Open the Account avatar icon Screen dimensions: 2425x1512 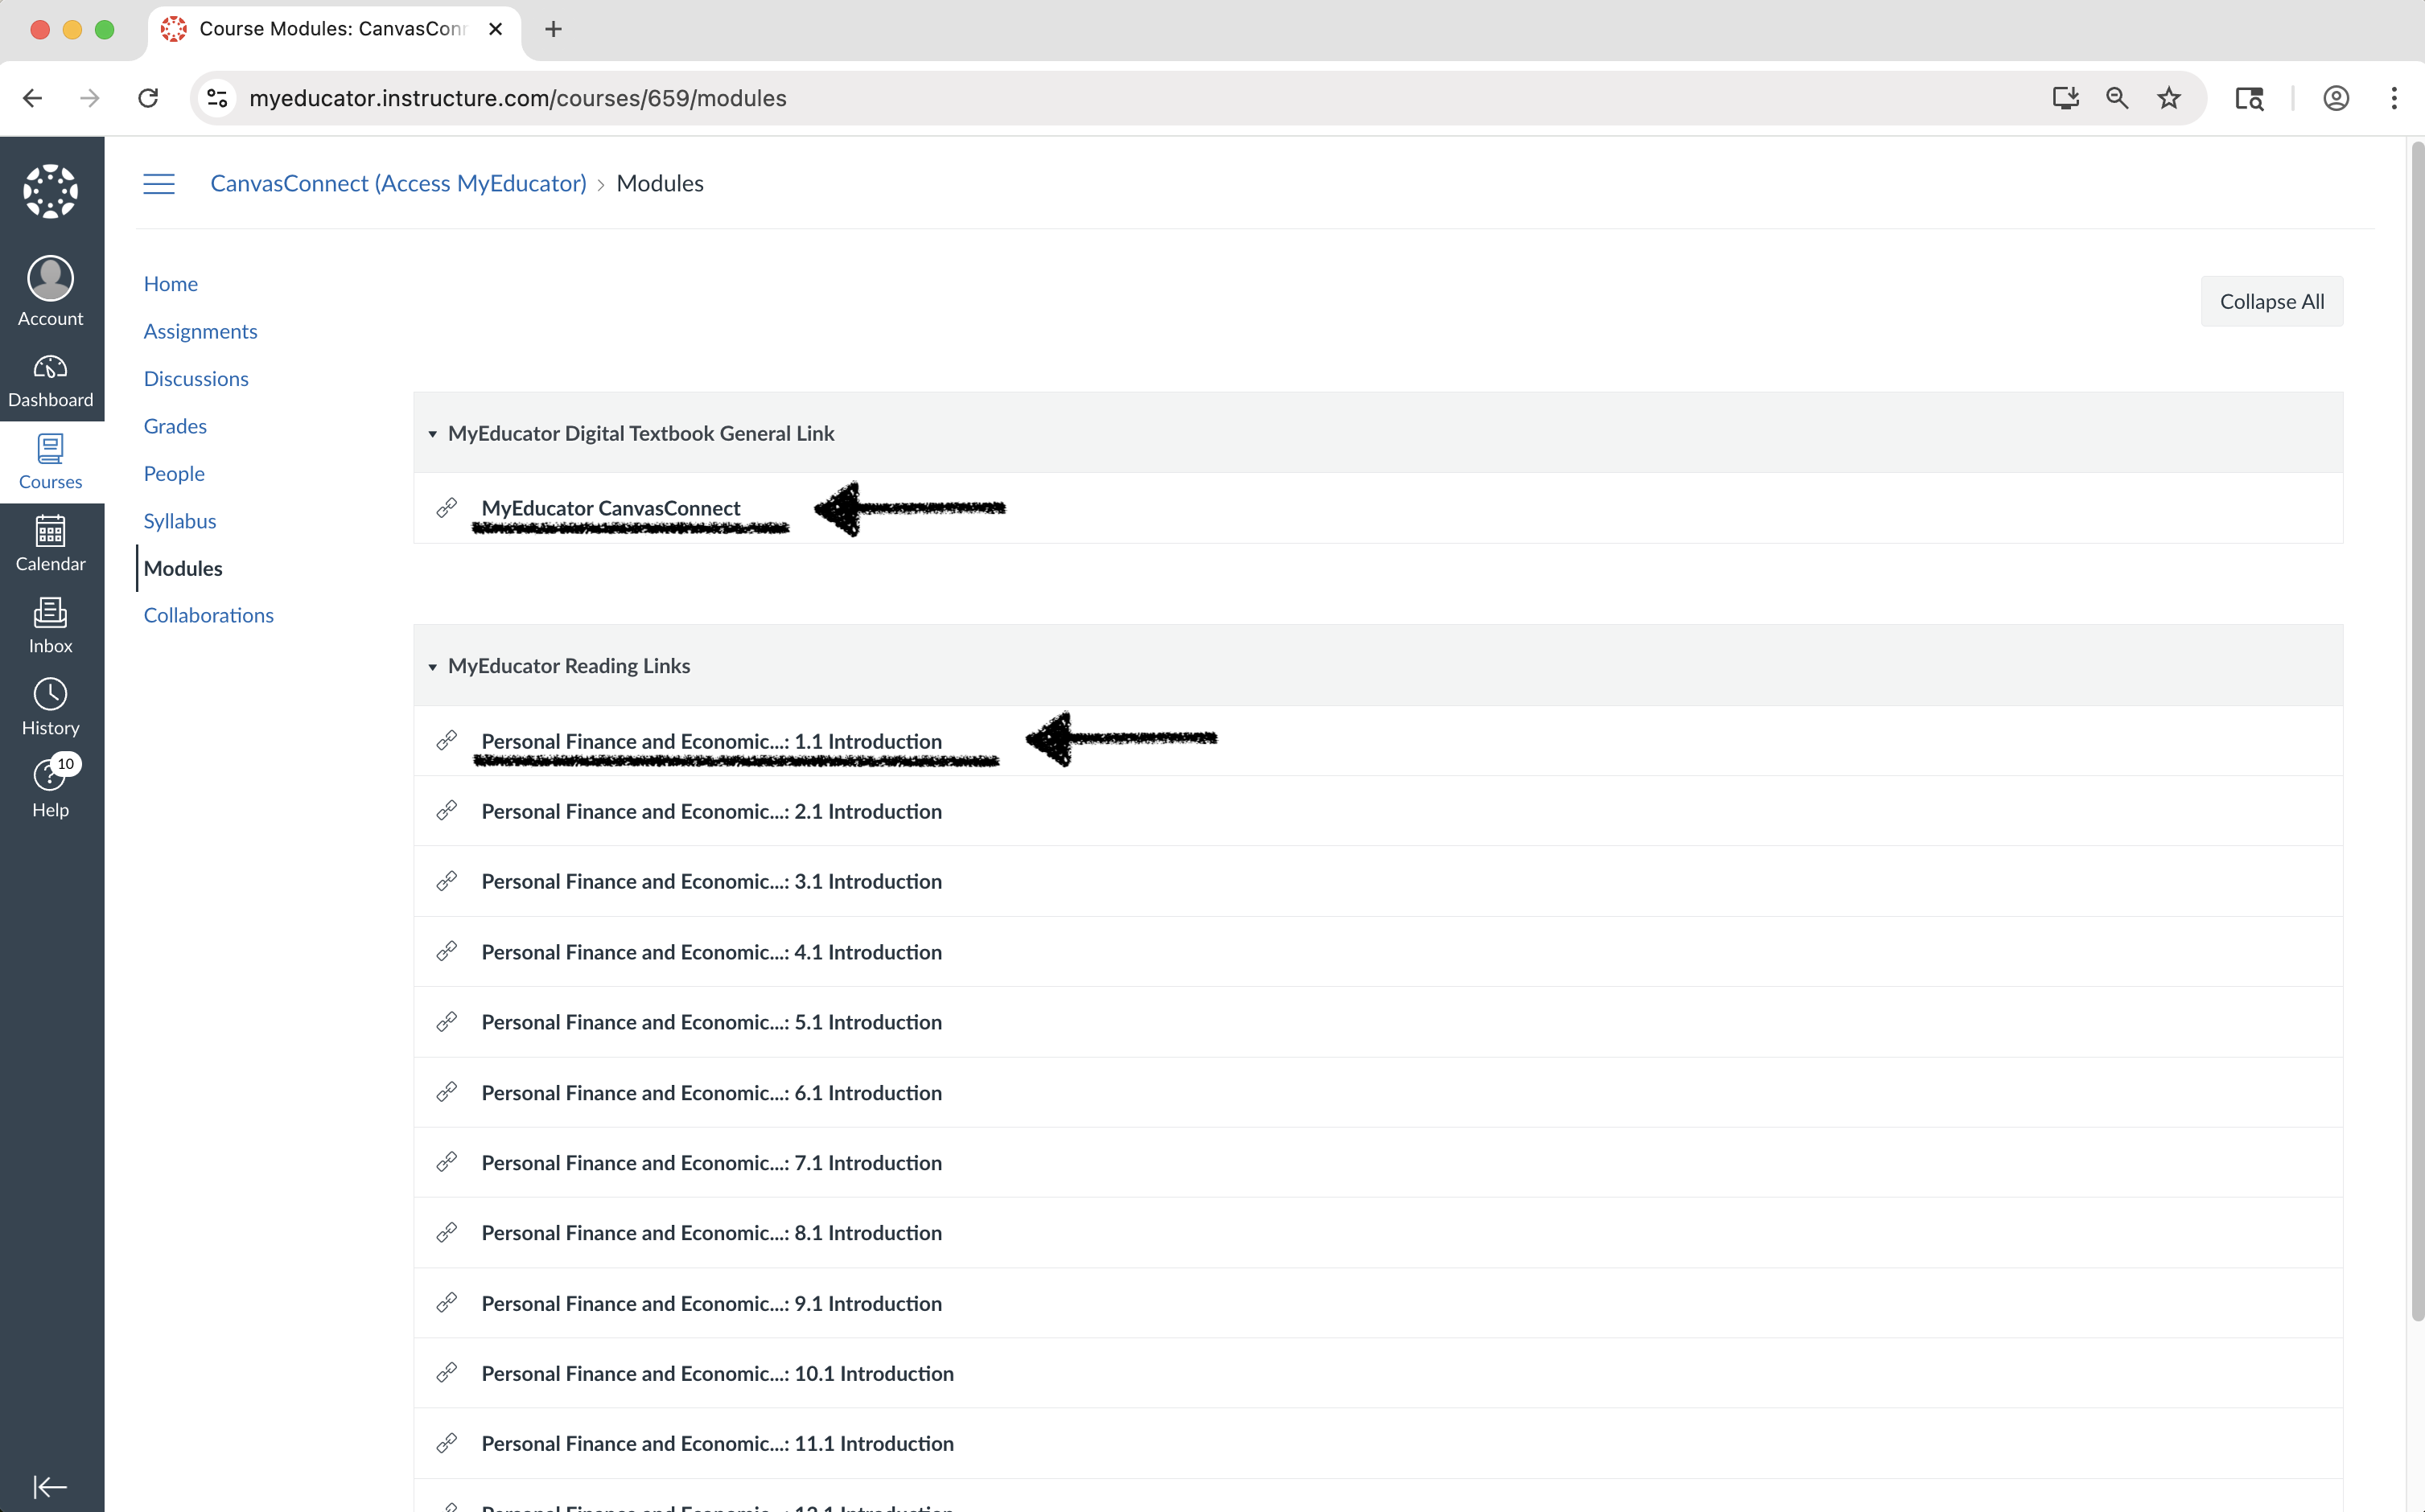point(50,290)
